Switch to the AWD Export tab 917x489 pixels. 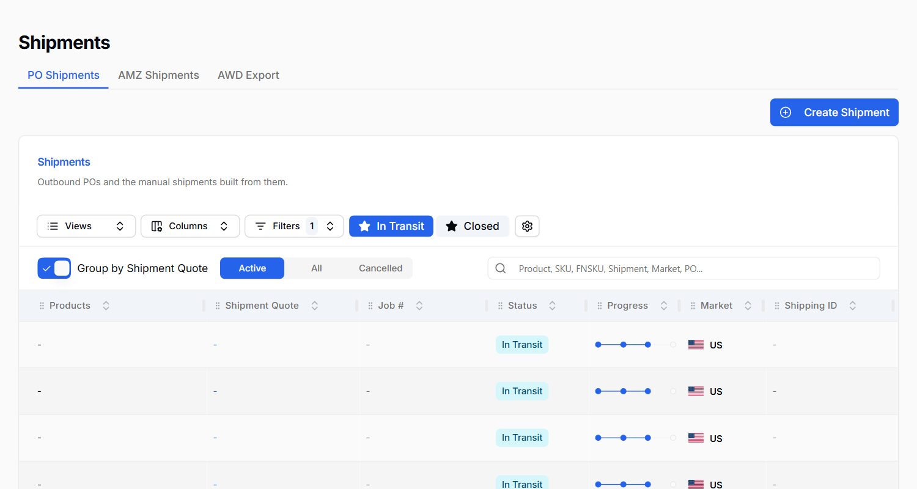(248, 75)
